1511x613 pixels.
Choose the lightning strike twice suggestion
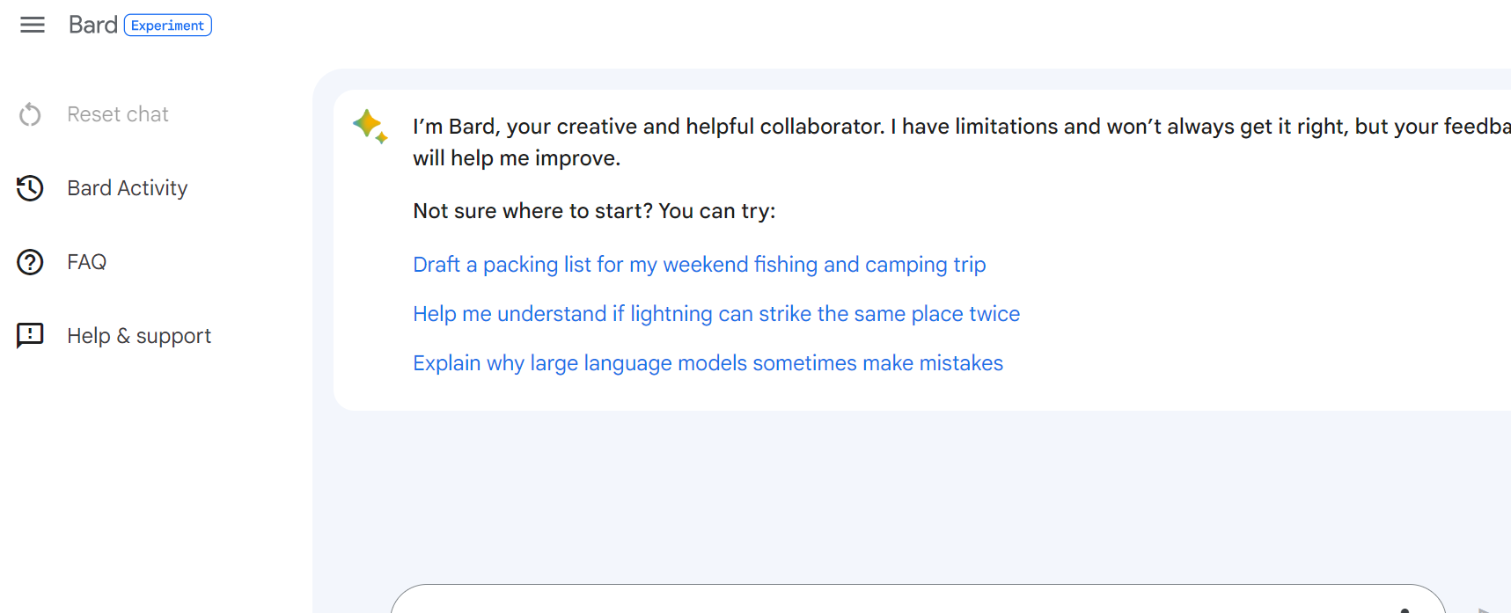click(716, 314)
